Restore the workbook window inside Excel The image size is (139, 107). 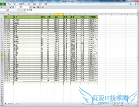(135, 4)
